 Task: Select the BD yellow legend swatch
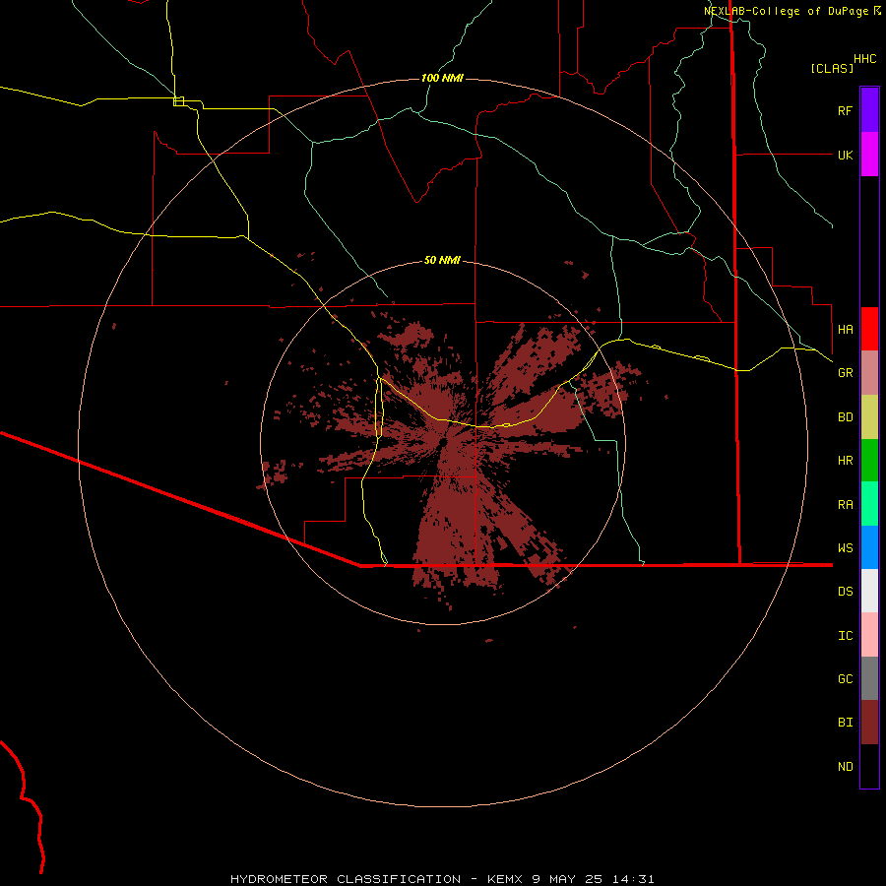pos(869,416)
